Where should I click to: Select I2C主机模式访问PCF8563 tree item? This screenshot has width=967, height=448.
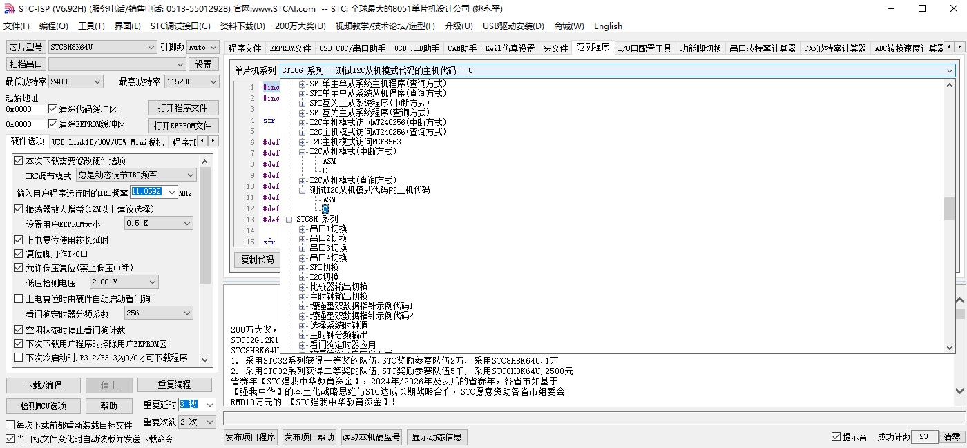(355, 142)
